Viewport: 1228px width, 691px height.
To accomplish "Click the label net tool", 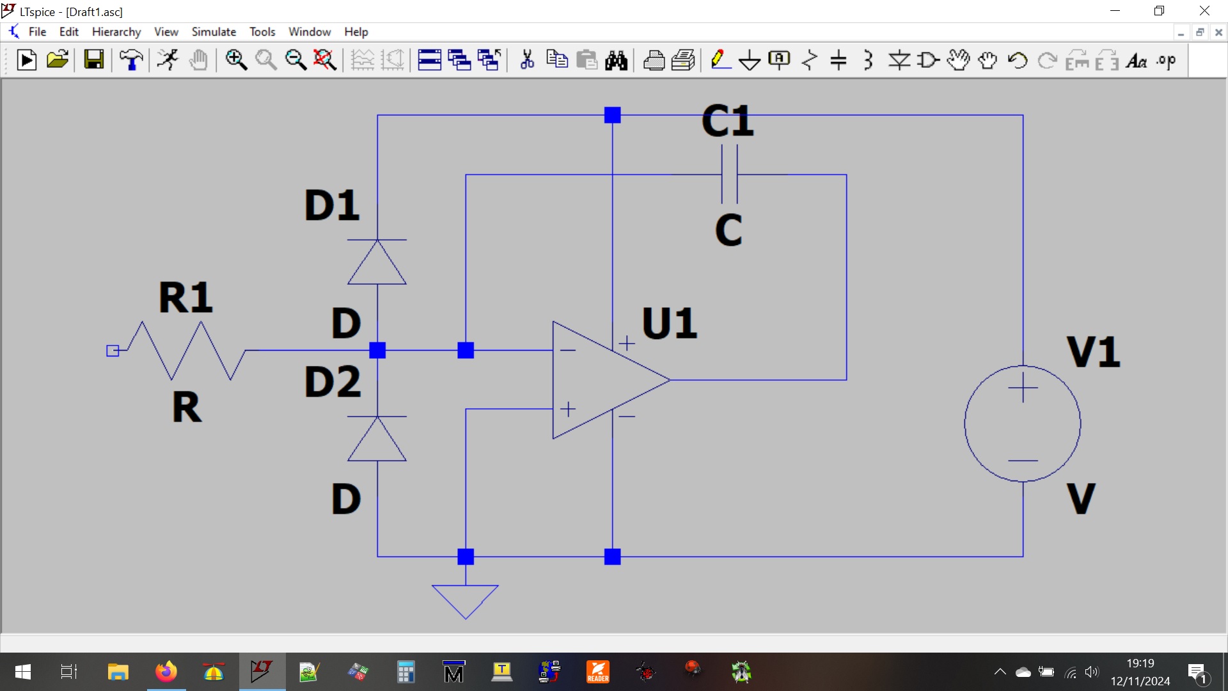I will tap(779, 60).
